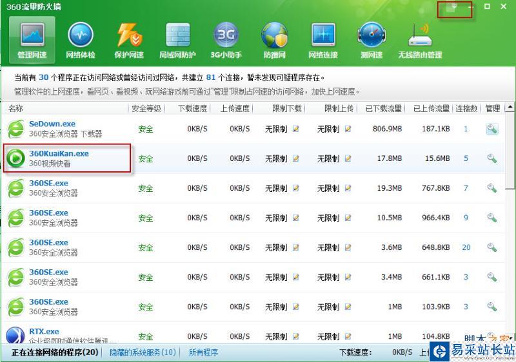Click the 15.6MB uploaded value
This screenshot has width=516, height=362.
[437, 158]
